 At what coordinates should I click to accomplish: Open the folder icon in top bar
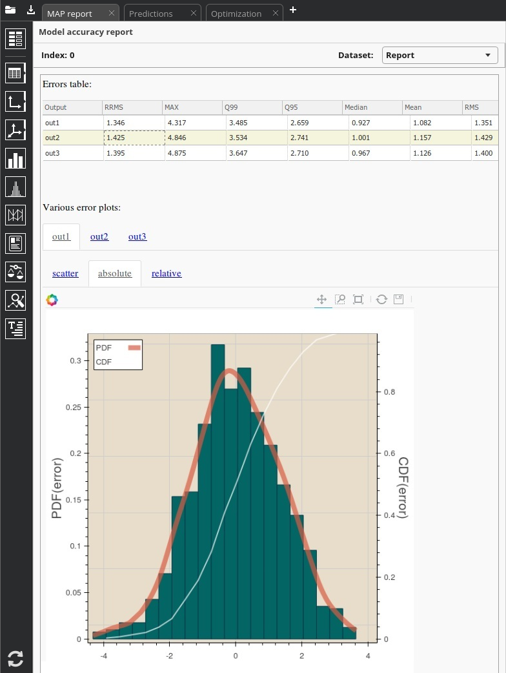click(x=10, y=10)
